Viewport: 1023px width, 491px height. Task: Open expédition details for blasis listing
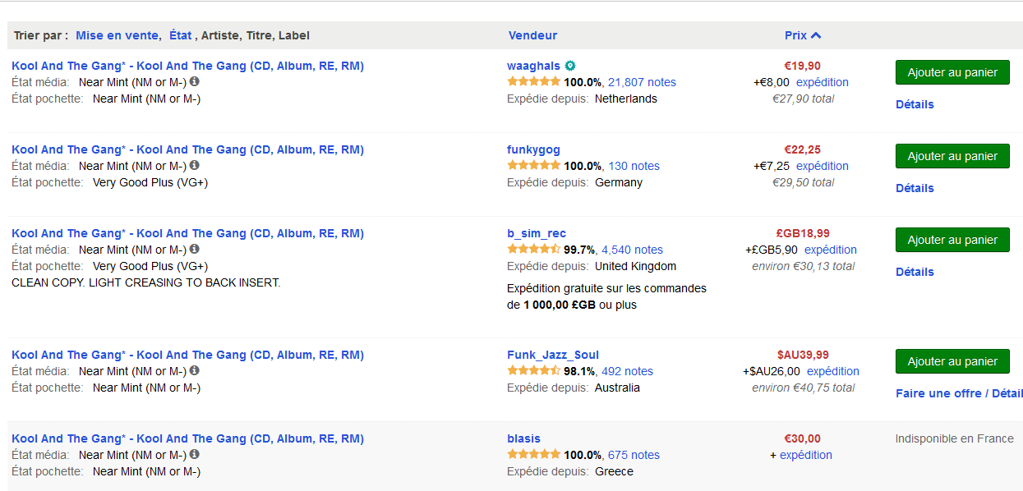tap(805, 455)
